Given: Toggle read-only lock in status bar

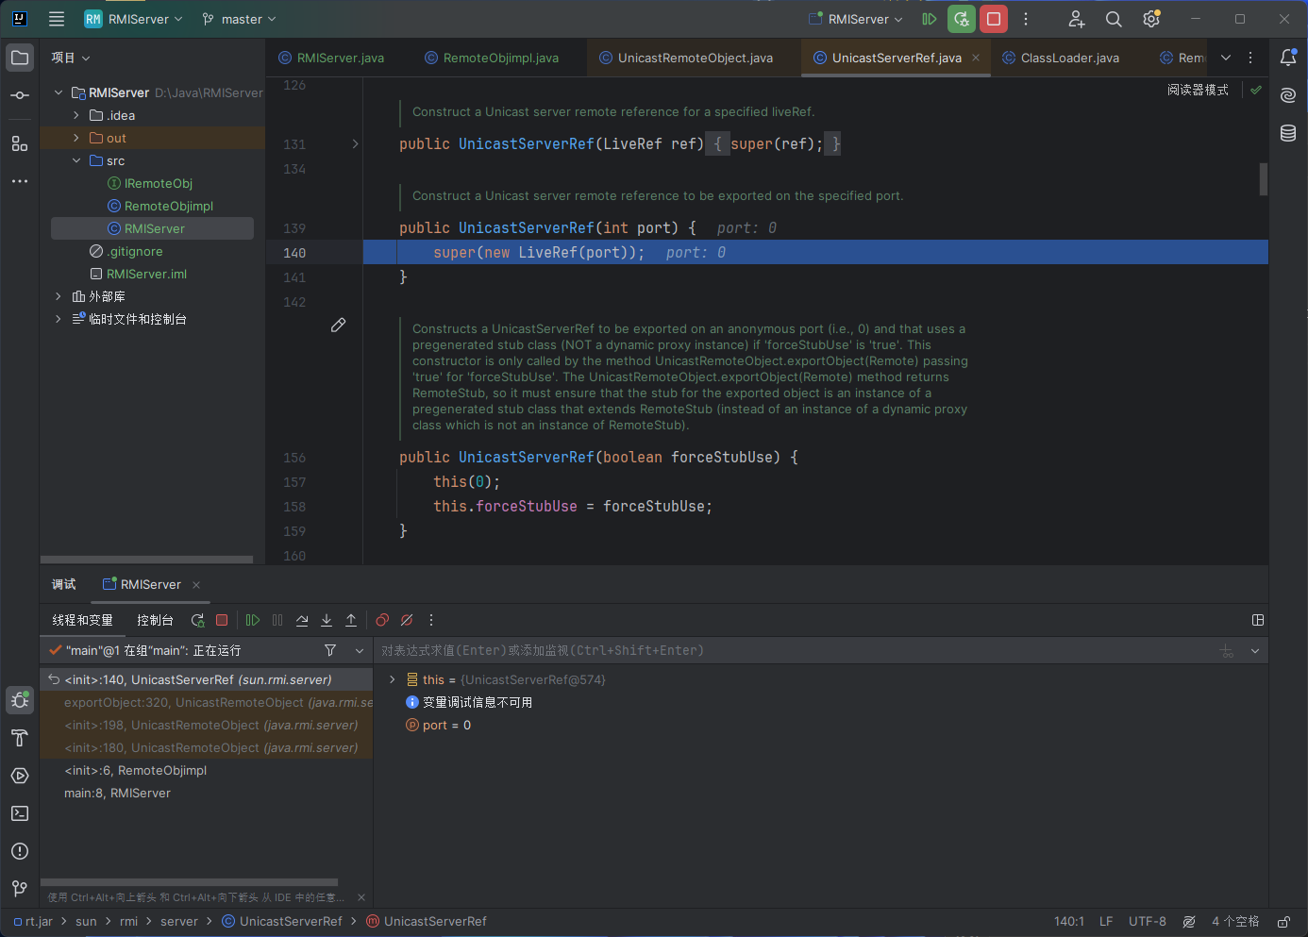Looking at the screenshot, I should [1283, 922].
